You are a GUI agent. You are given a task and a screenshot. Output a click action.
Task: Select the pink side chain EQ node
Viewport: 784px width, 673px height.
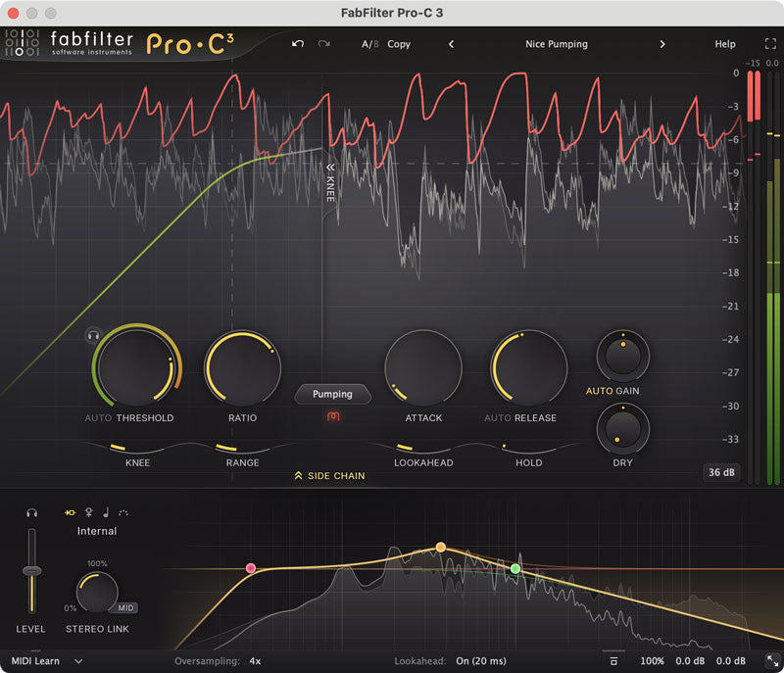251,568
